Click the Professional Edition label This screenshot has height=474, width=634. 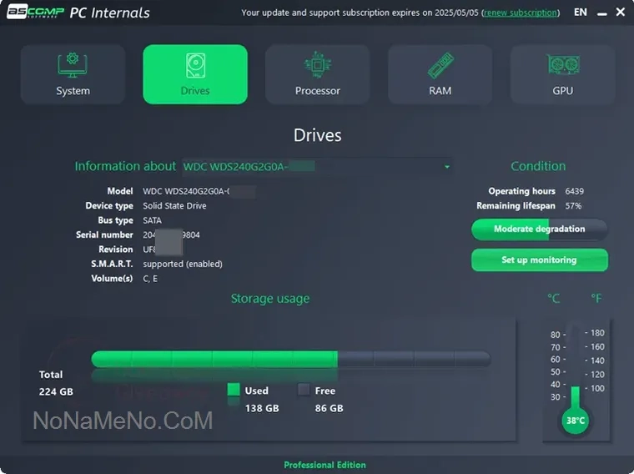[x=325, y=465]
